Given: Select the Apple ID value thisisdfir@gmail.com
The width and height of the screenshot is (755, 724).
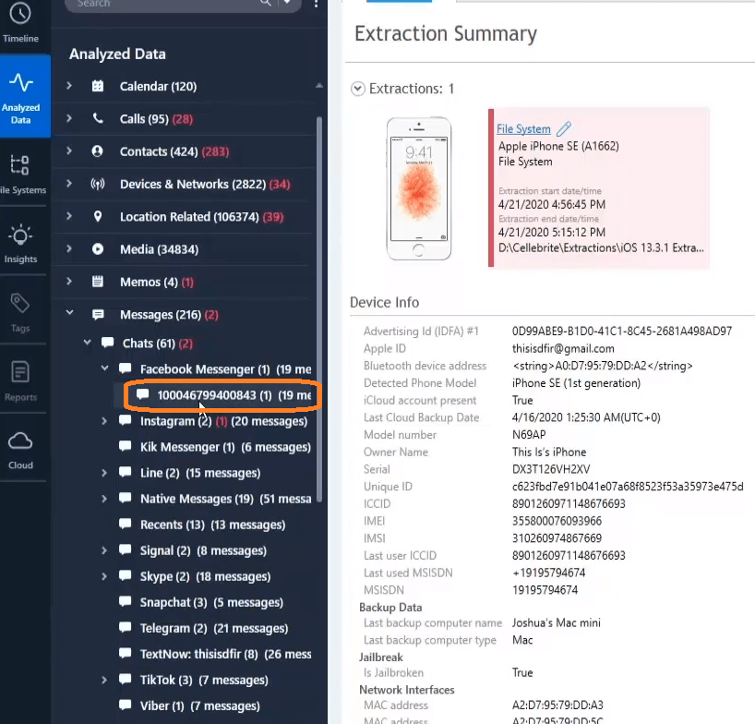Looking at the screenshot, I should pyautogui.click(x=563, y=348).
